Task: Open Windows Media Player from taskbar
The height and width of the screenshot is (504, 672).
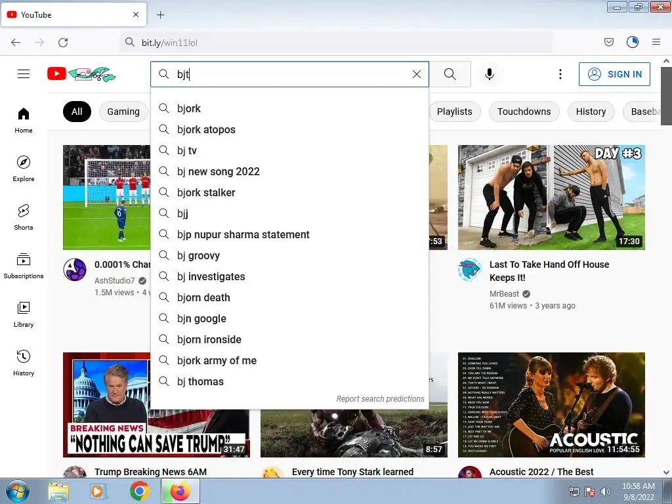Action: [x=98, y=492]
